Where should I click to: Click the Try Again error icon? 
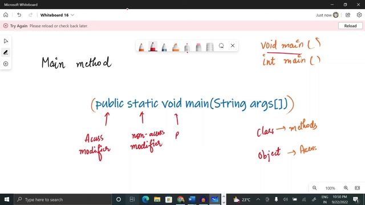click(x=6, y=26)
